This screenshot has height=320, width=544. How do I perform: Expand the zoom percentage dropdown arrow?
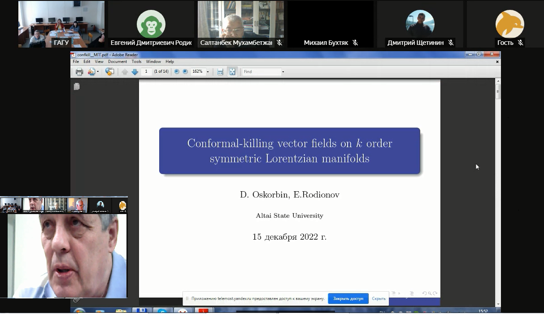pyautogui.click(x=208, y=72)
